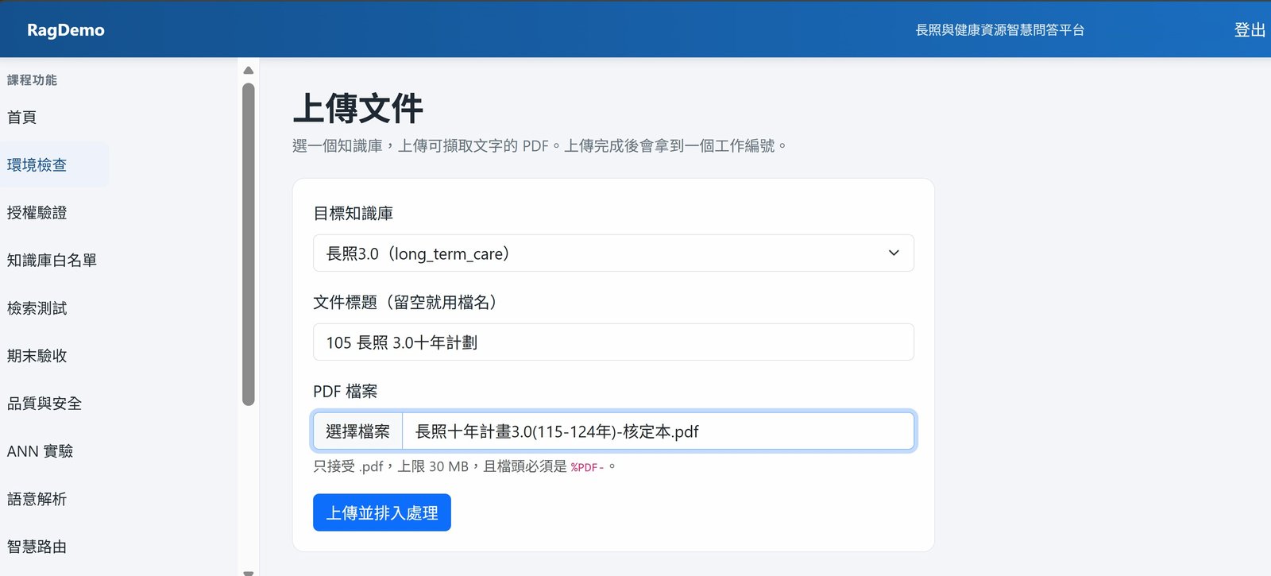Submit with 上傳並排入處理 button

pyautogui.click(x=382, y=512)
